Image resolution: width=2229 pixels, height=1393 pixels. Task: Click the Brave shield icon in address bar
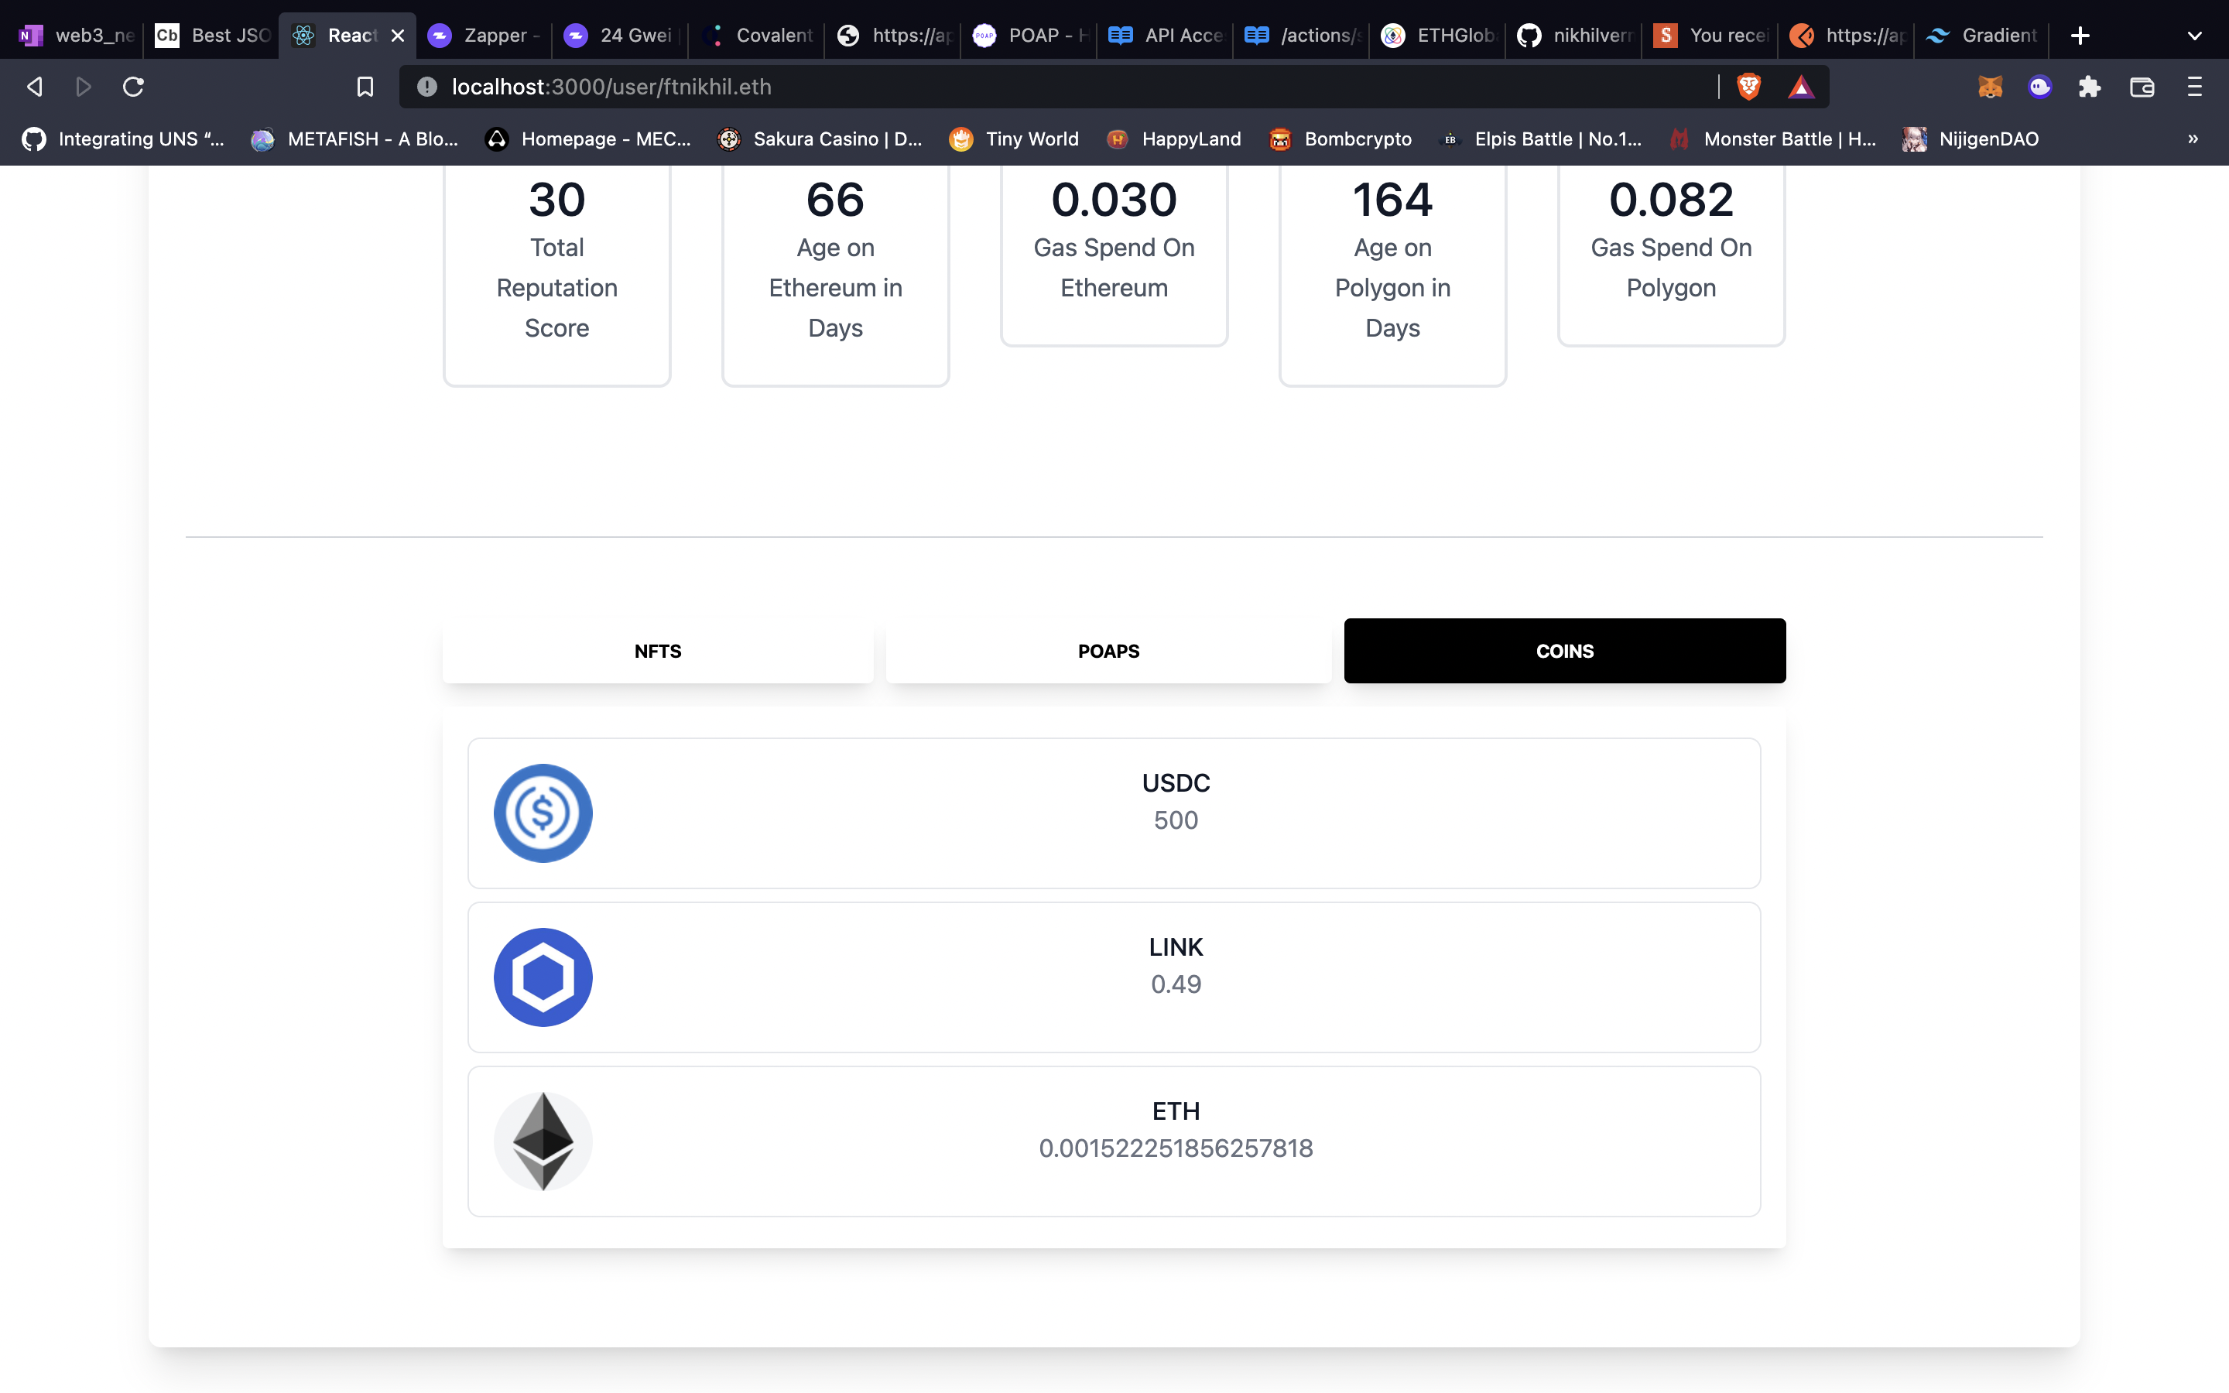click(x=1748, y=87)
